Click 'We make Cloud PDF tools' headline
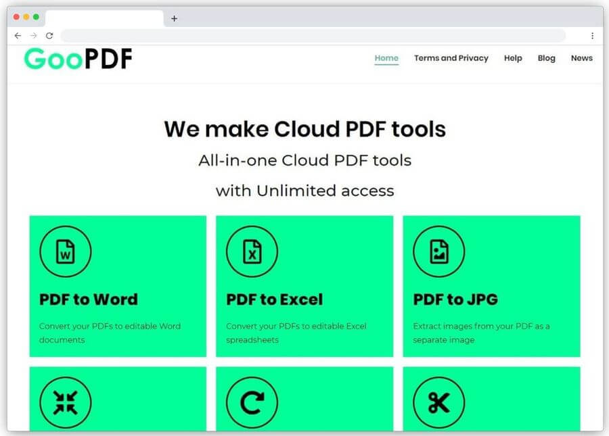Viewport: 609px width, 436px height. point(305,129)
